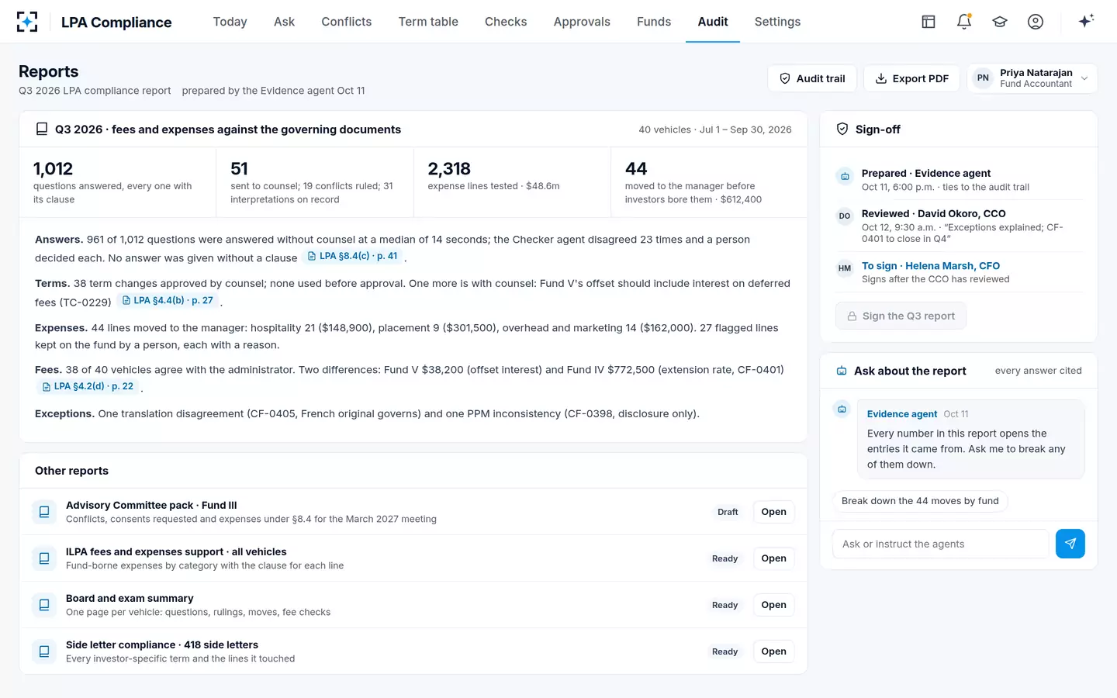Open the Board and exam summary
Viewport: 1117px width, 698px height.
(773, 605)
